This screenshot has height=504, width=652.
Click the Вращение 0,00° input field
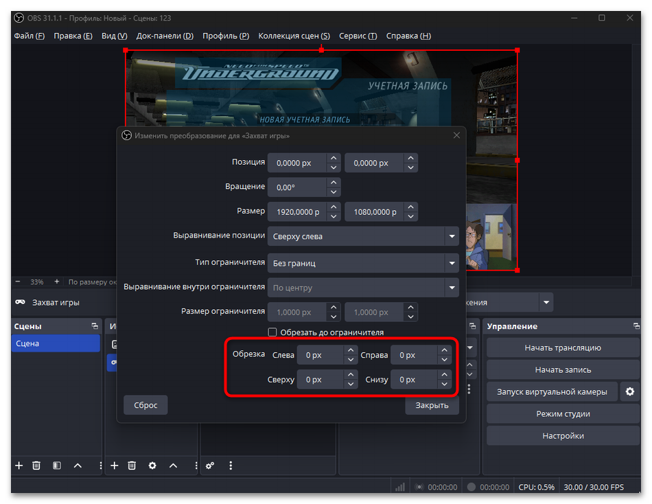coord(297,187)
